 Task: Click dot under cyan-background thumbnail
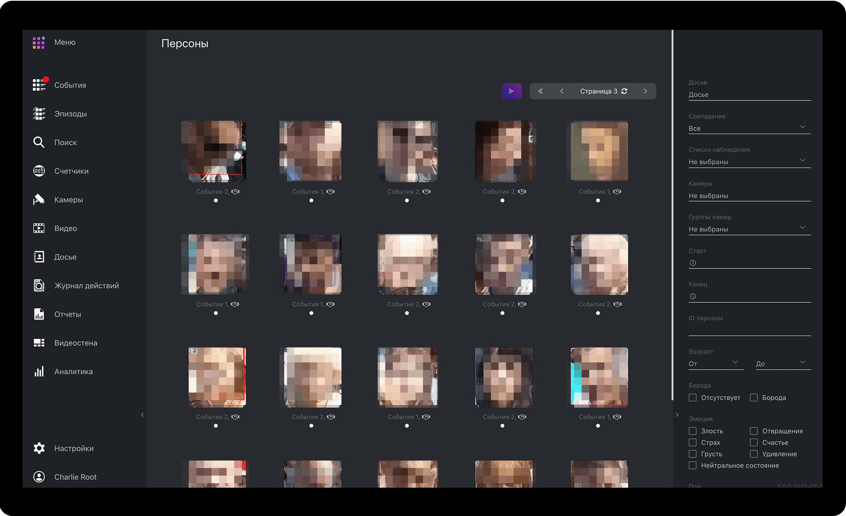tap(598, 426)
